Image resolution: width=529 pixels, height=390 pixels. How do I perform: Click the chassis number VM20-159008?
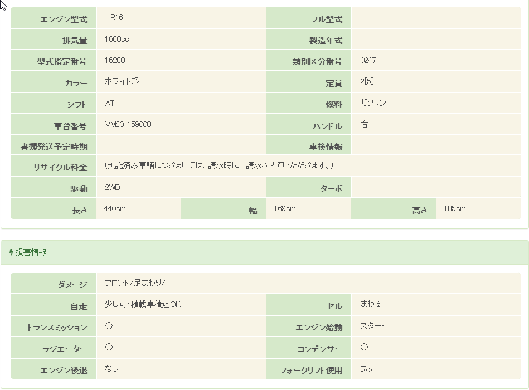tap(128, 124)
